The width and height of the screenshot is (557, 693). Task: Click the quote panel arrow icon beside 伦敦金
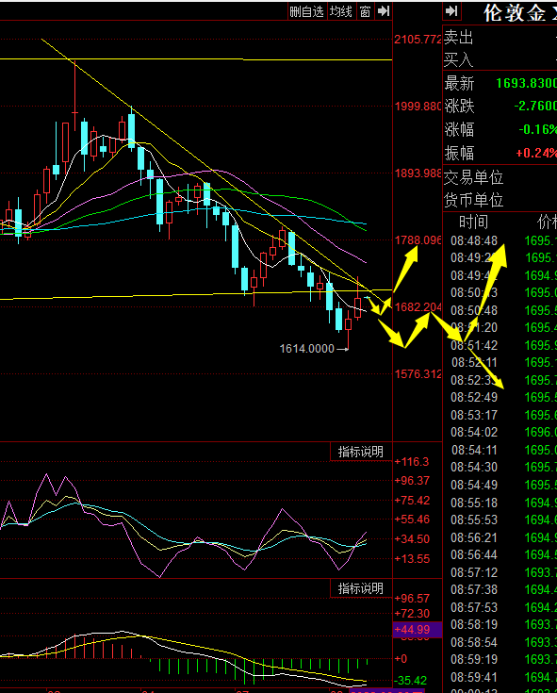pos(451,11)
